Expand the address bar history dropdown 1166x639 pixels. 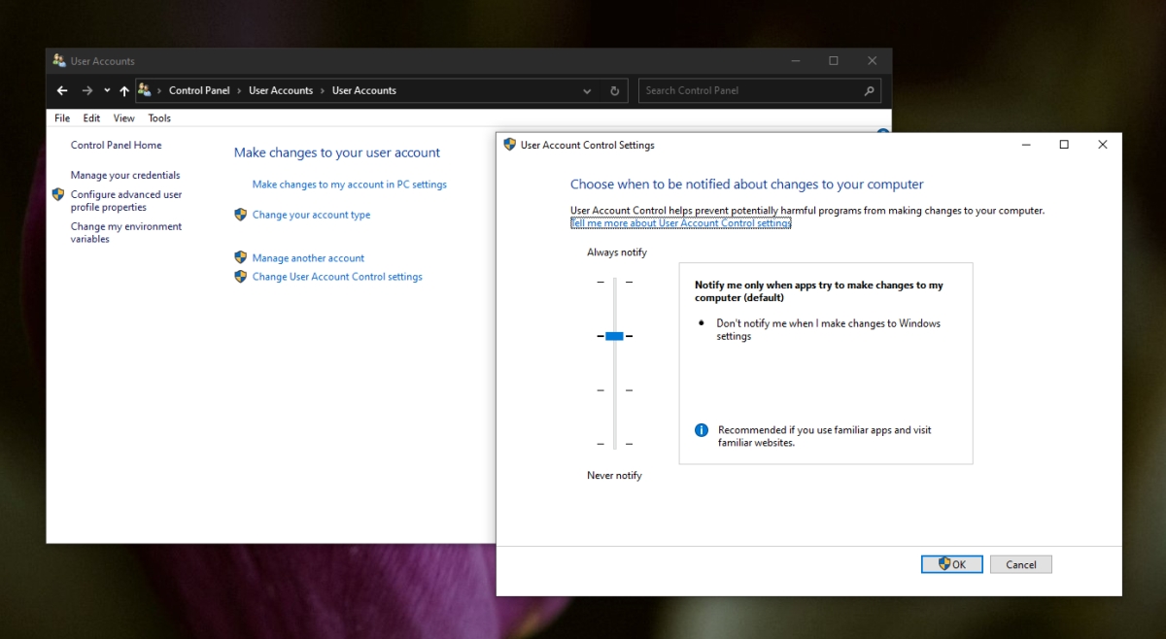click(x=587, y=91)
